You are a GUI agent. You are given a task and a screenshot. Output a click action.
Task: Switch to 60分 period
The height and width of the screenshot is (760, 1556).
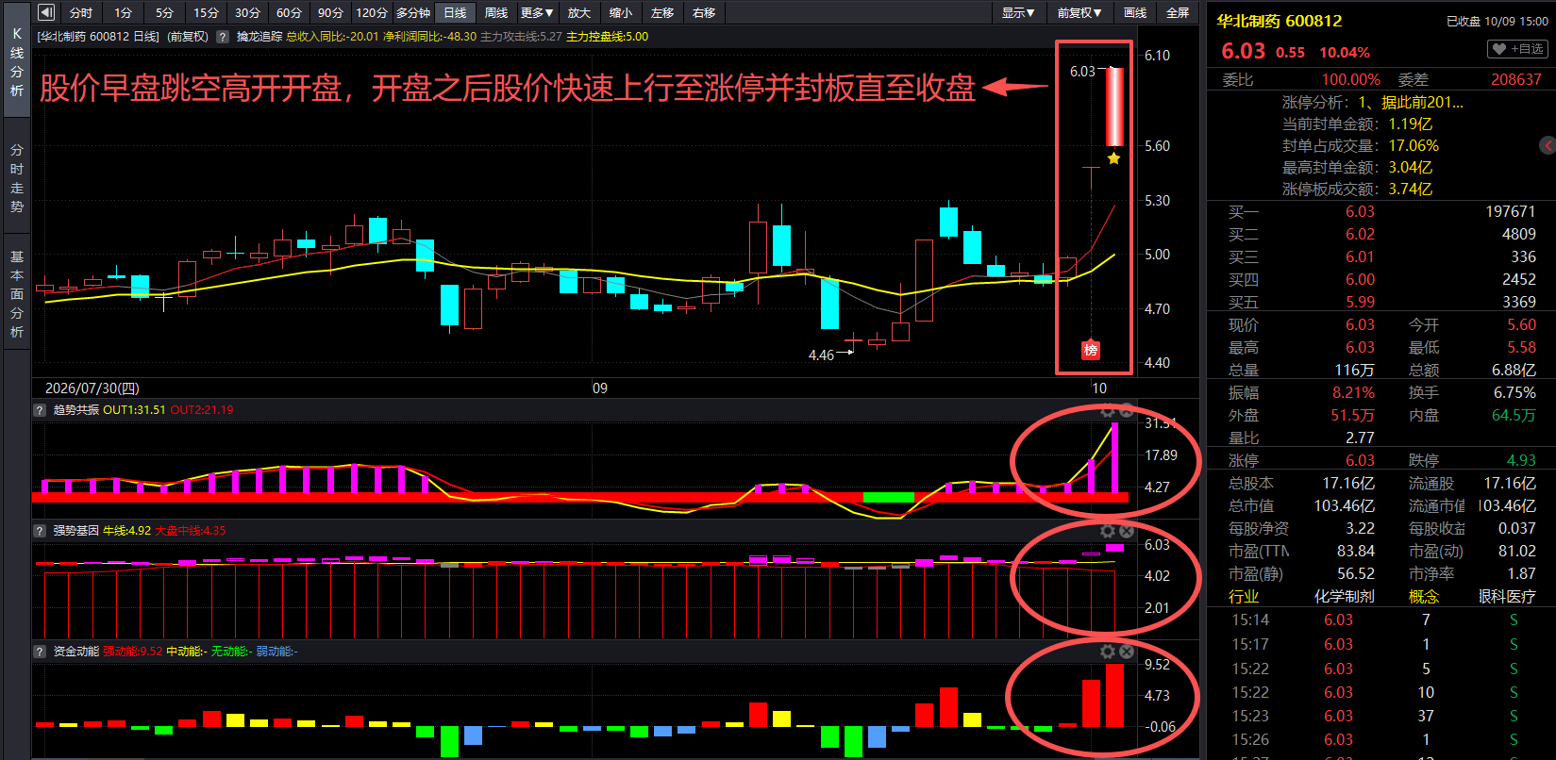click(290, 12)
